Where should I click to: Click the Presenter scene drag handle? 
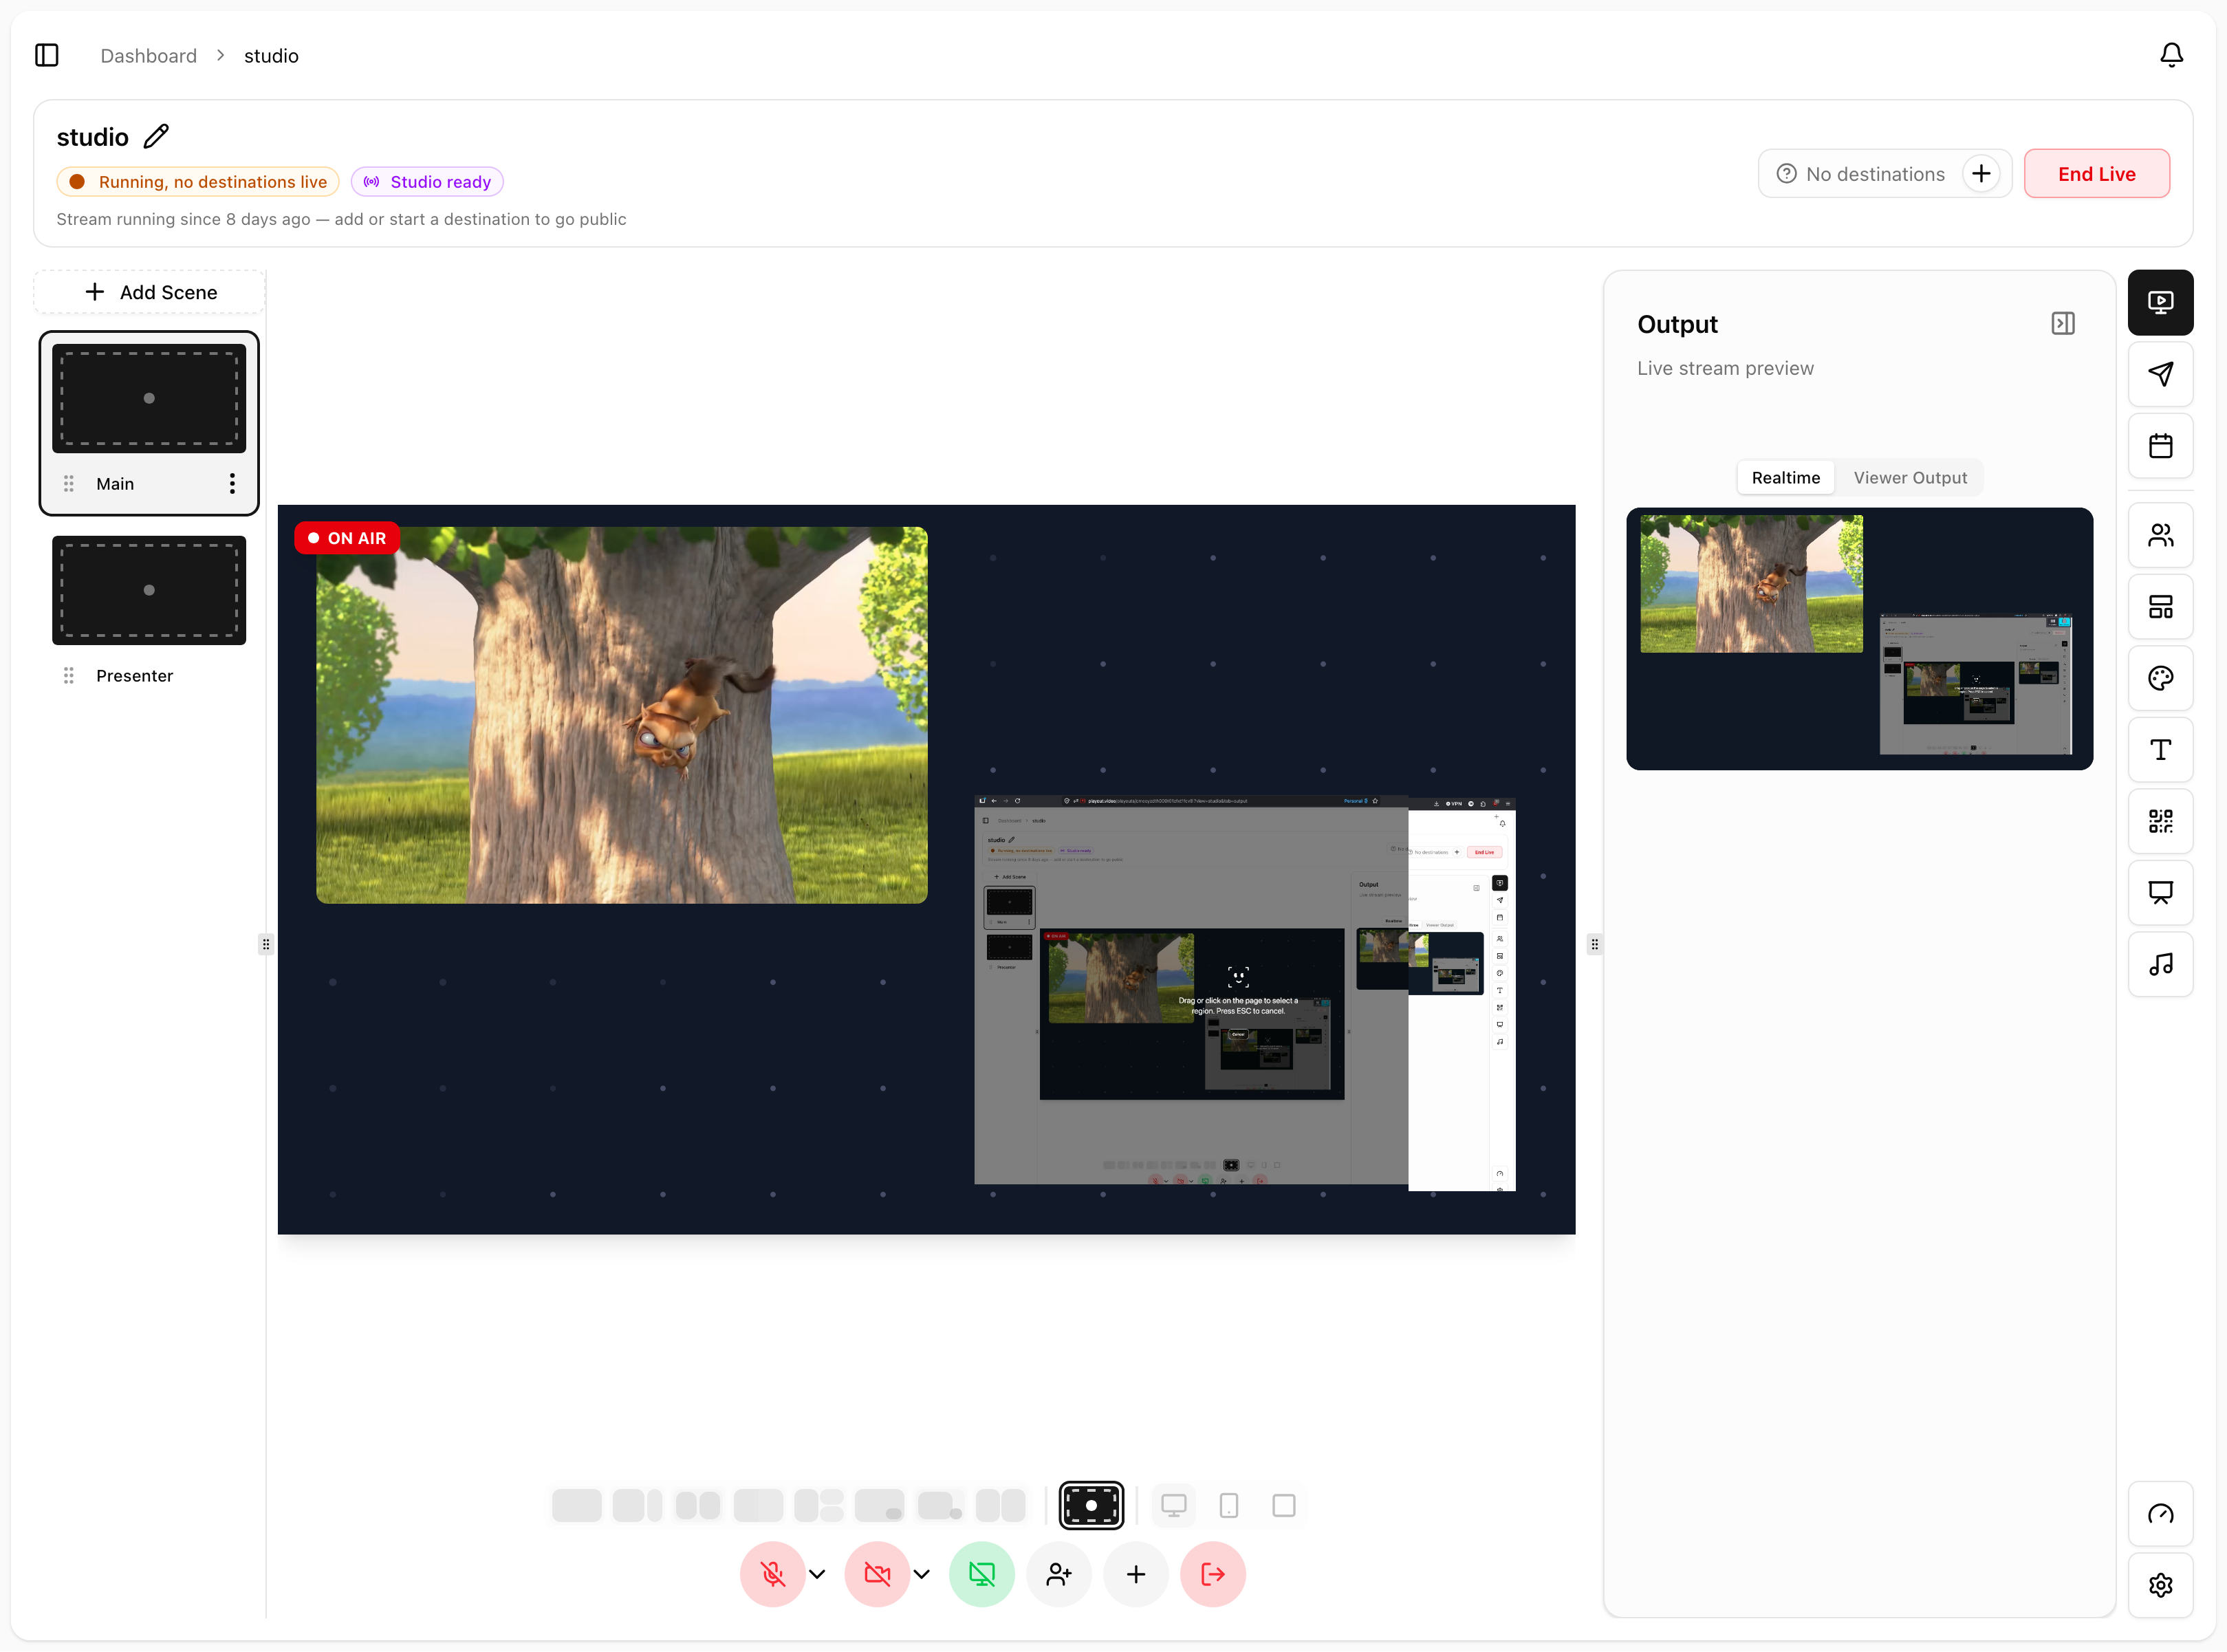click(69, 676)
